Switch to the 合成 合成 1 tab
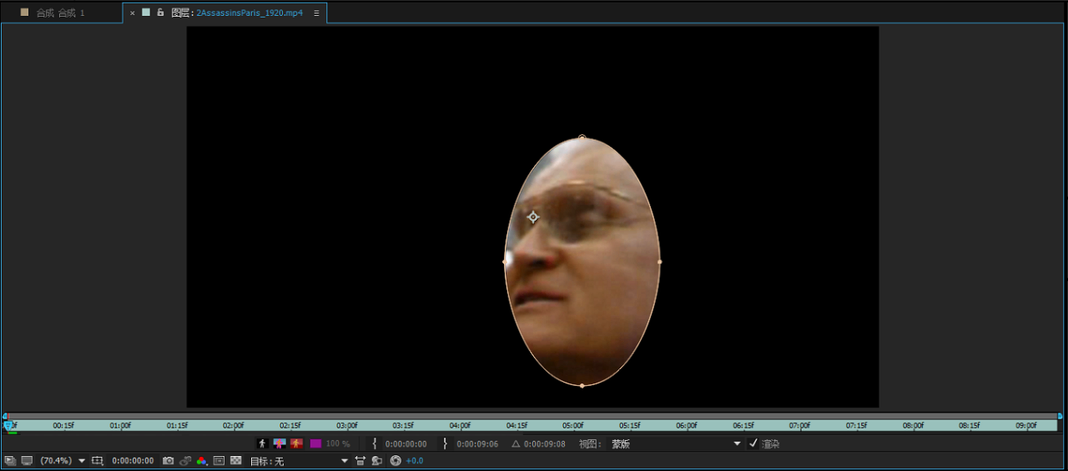1068x471 pixels. point(60,13)
